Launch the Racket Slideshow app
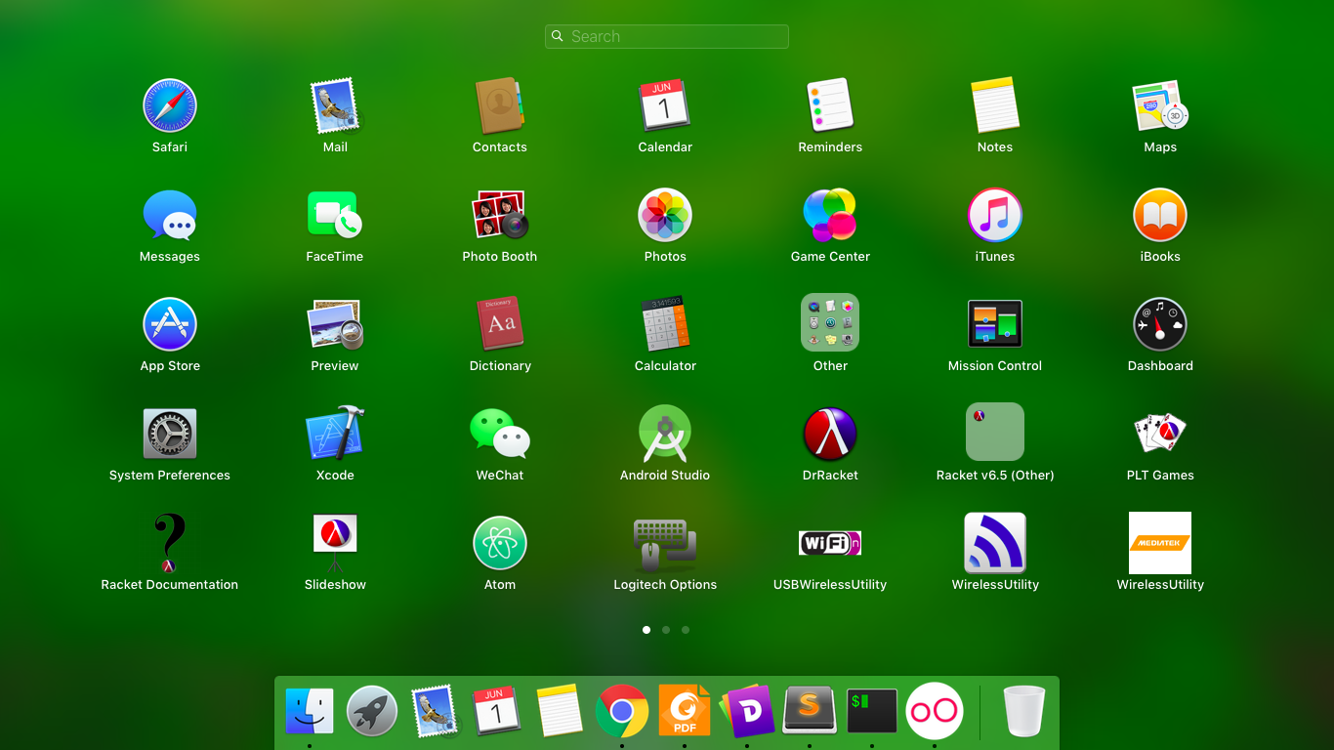The width and height of the screenshot is (1334, 750). click(335, 543)
